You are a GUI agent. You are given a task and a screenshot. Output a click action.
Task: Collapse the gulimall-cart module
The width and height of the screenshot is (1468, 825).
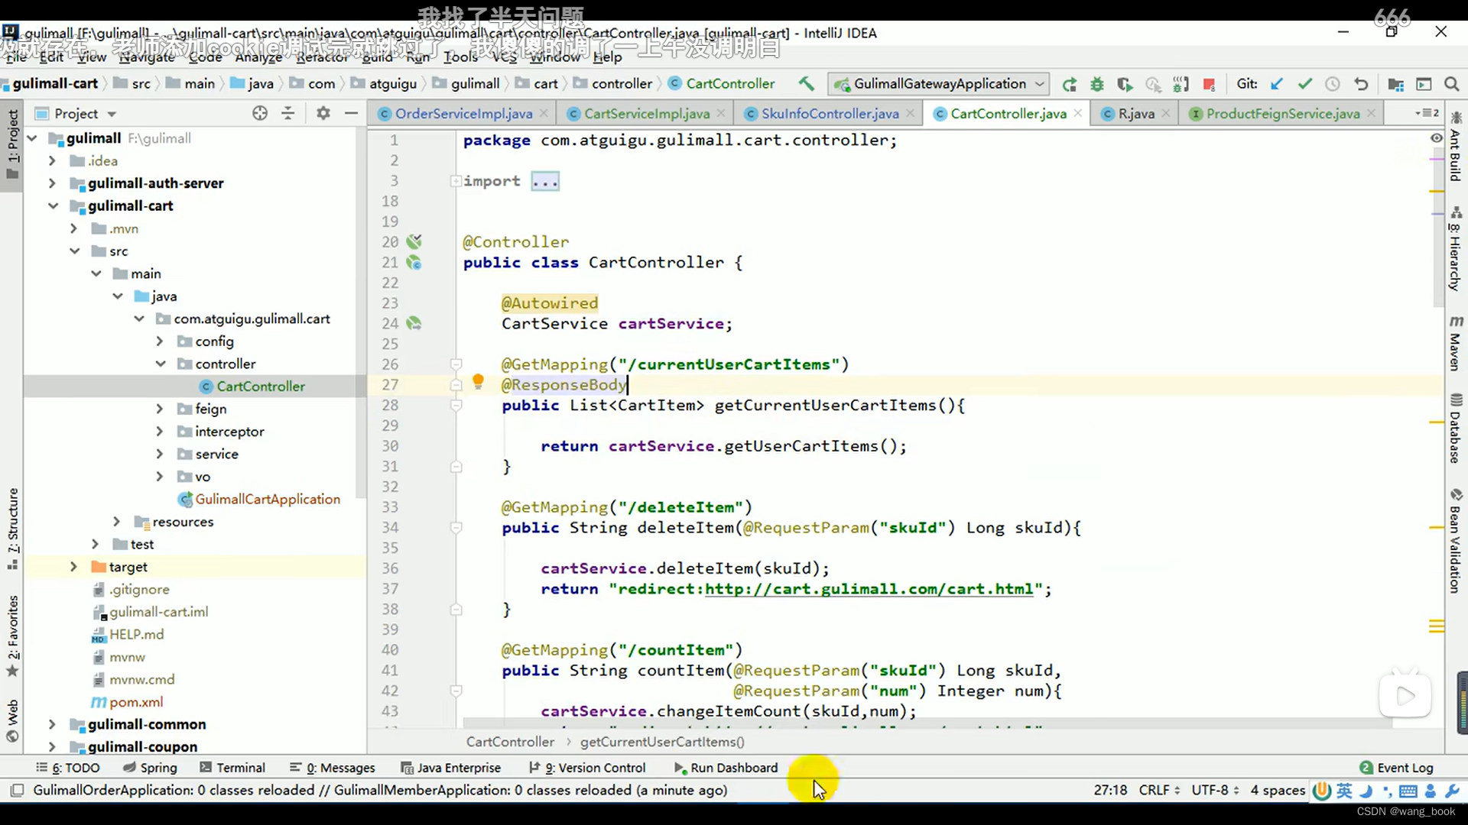click(53, 205)
